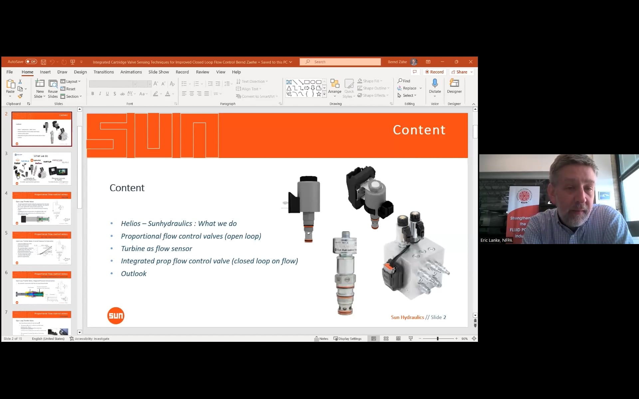Open the Animations tab
This screenshot has height=399, width=639.
[x=131, y=72]
